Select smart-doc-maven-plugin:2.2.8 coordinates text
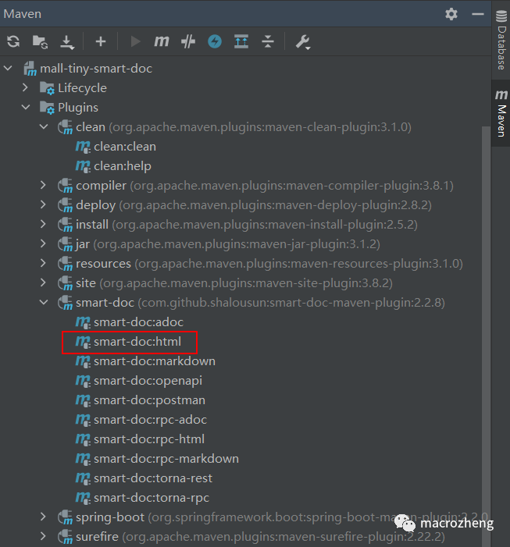Screen dimensions: 510x547 point(357,303)
